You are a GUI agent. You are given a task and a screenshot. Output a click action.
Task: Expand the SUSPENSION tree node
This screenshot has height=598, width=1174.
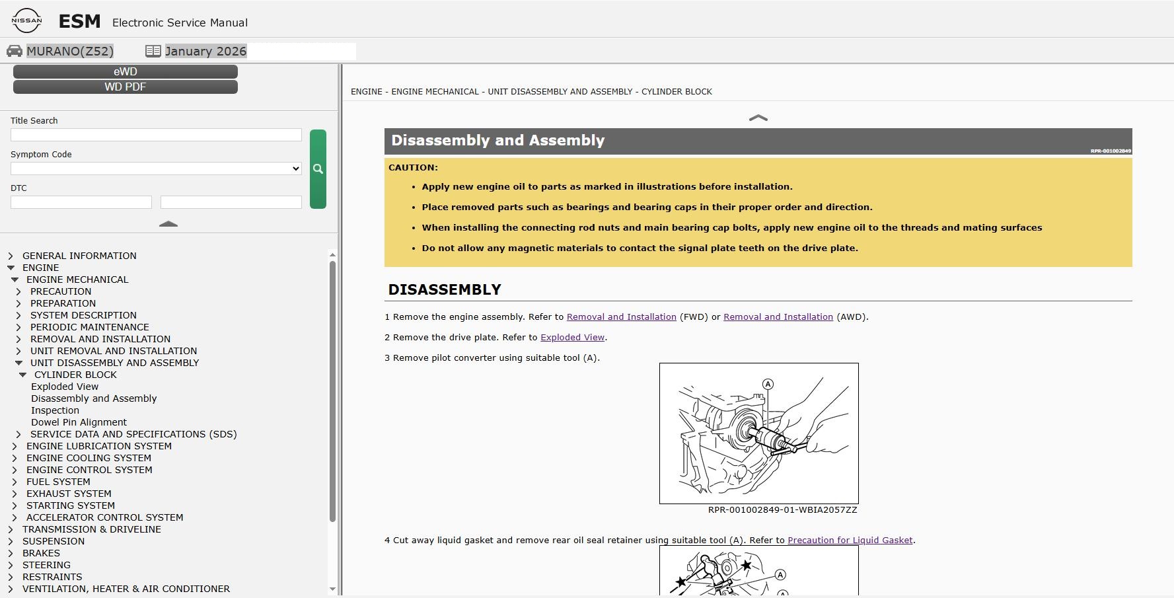(11, 541)
